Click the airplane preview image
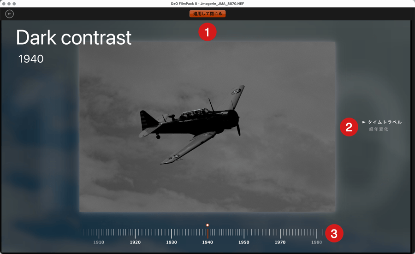415x254 pixels. tap(207, 127)
